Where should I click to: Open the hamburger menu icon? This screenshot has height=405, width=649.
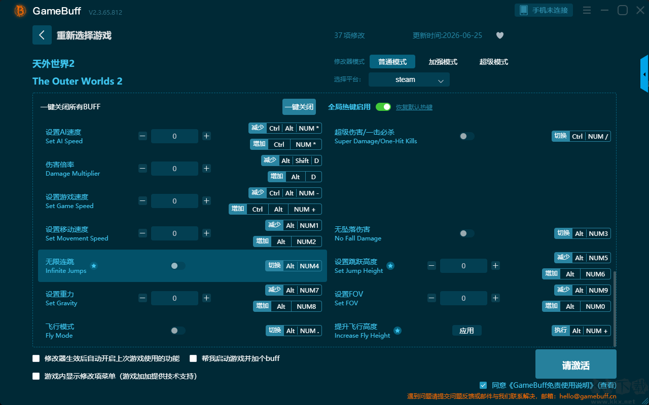(587, 10)
